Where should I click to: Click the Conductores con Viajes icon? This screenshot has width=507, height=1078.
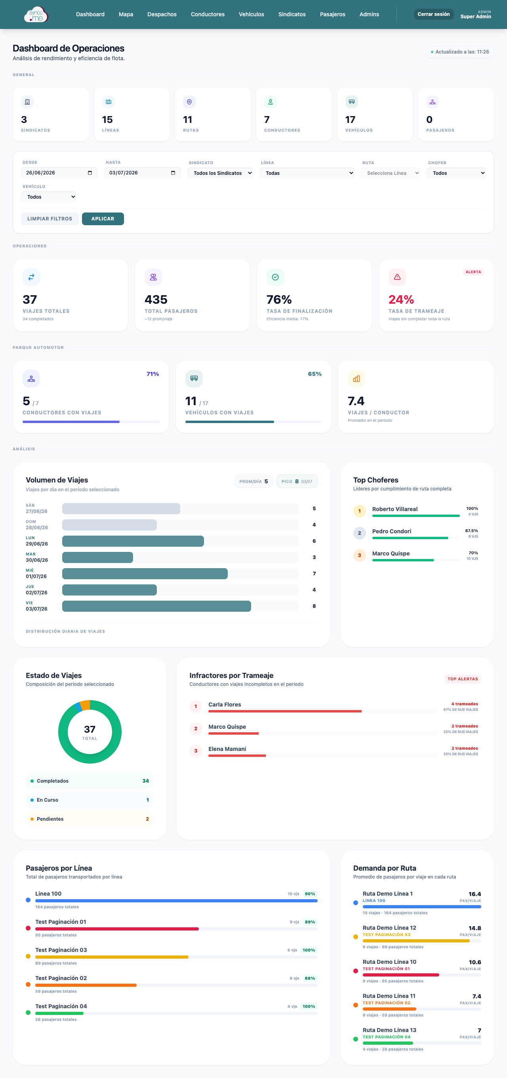[31, 379]
